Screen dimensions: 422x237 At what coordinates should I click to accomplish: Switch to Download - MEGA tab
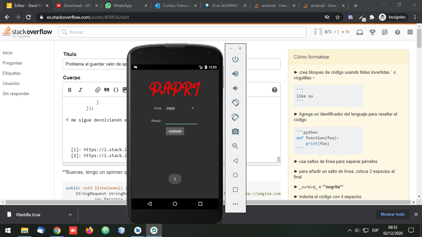pos(77,6)
